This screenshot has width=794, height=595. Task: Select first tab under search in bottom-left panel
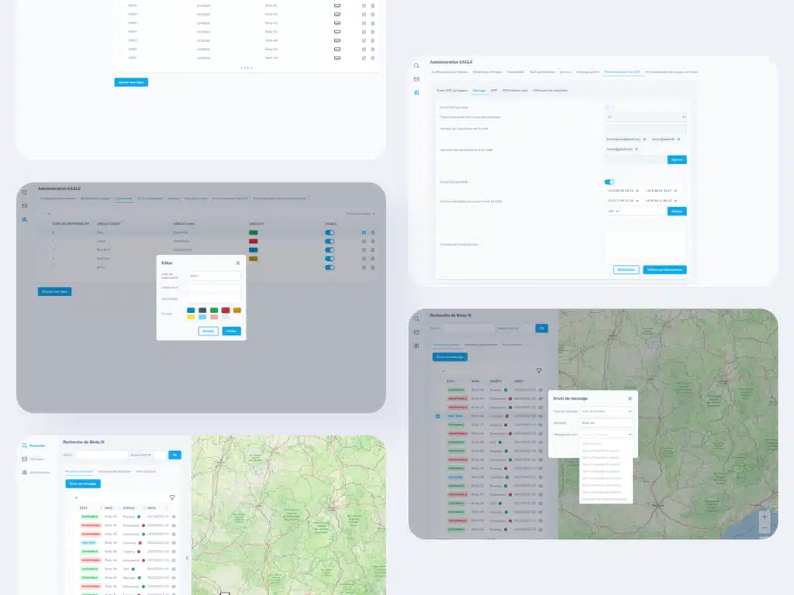[79, 472]
